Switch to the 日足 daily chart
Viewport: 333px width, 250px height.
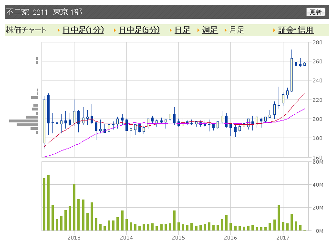pyautogui.click(x=182, y=30)
